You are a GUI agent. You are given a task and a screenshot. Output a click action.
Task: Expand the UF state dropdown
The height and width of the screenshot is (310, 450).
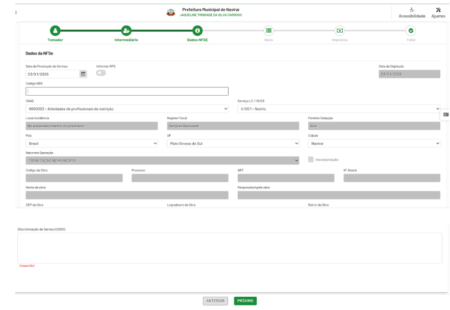point(233,144)
